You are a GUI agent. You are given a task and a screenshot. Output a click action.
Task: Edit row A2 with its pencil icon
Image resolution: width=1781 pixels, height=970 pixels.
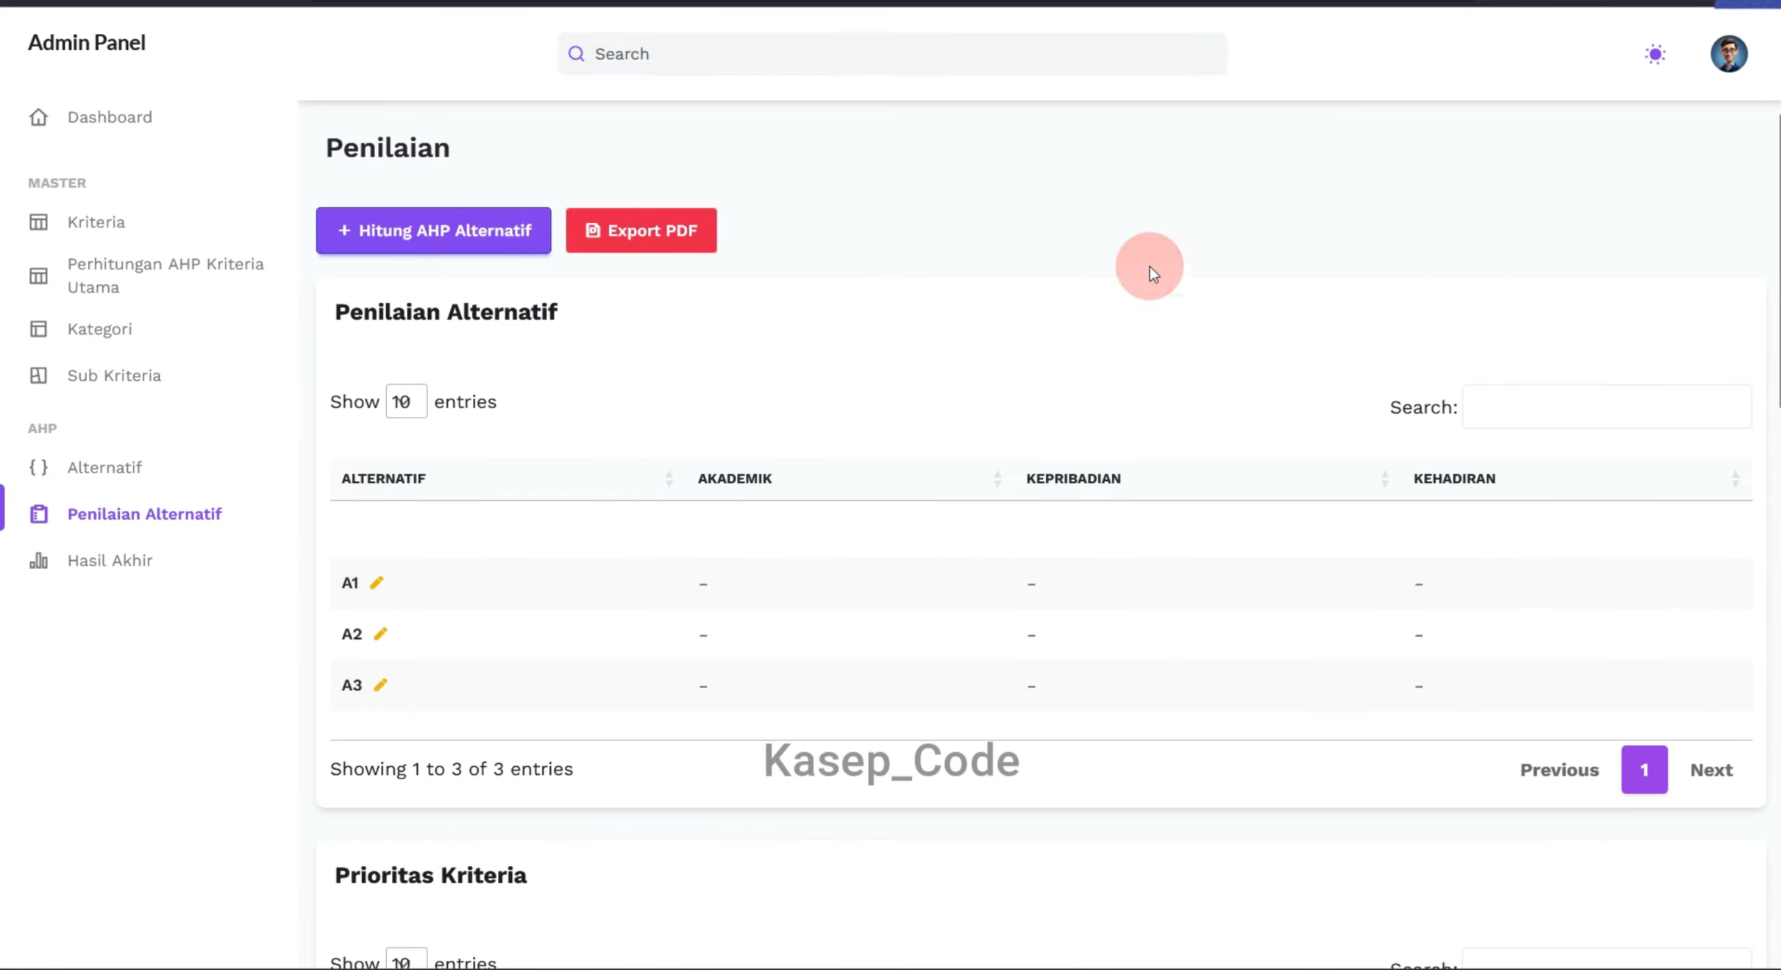tap(380, 634)
